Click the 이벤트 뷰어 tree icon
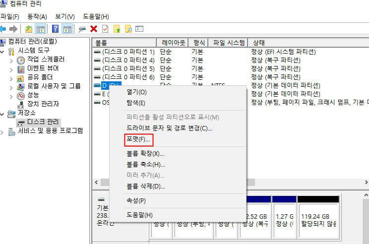 click(x=21, y=69)
